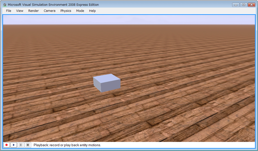Click the application gear icon in title bar

point(5,5)
